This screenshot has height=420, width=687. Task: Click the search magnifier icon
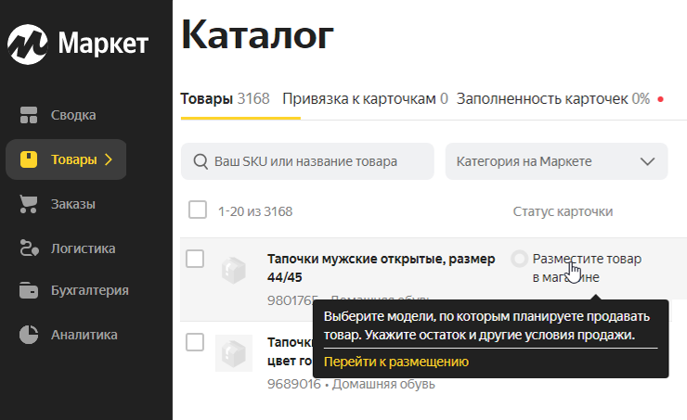click(200, 161)
